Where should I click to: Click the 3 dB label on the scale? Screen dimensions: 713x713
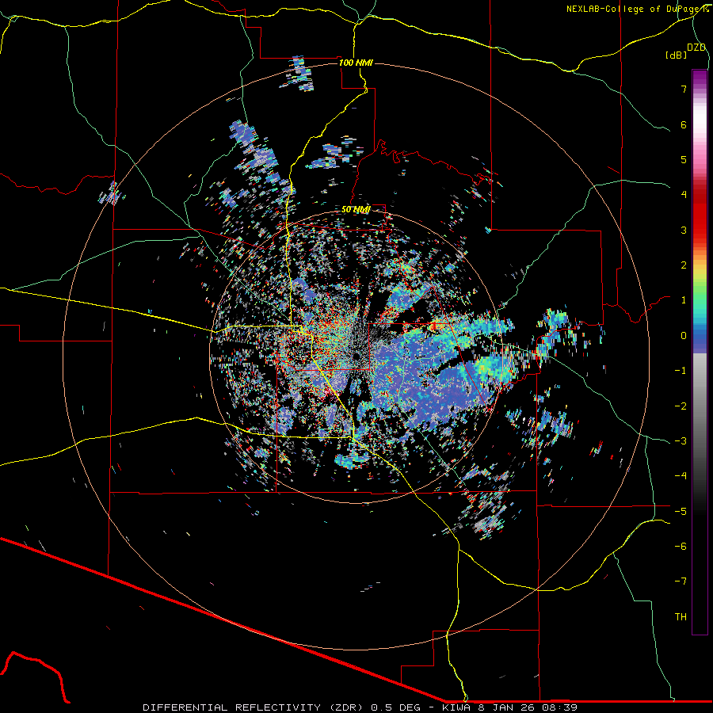click(x=684, y=230)
